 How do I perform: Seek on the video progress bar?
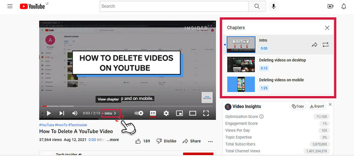pyautogui.click(x=127, y=106)
